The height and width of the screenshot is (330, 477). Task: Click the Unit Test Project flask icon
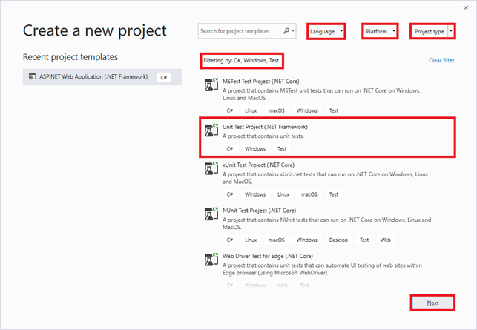coord(211,131)
